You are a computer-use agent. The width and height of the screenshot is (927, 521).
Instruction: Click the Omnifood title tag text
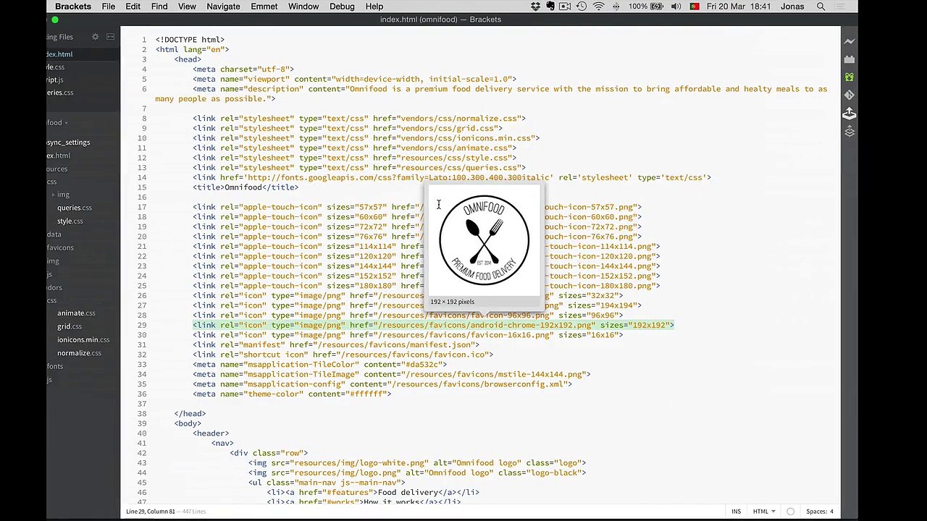click(x=243, y=187)
